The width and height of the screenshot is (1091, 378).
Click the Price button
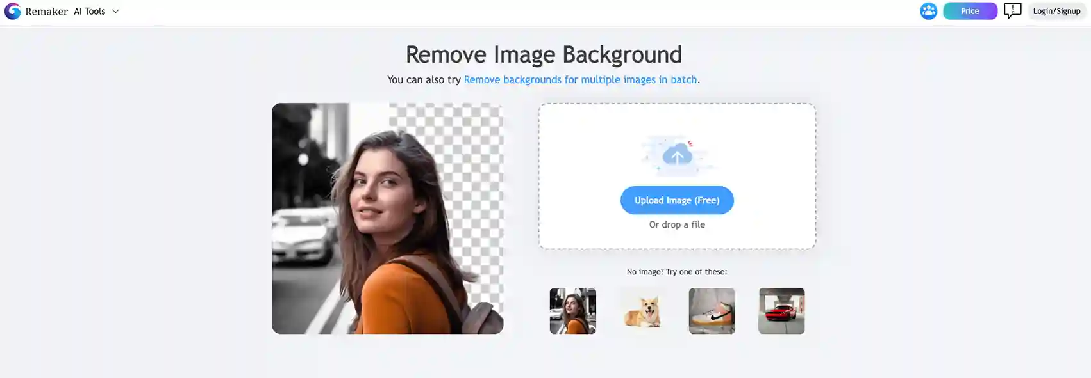(x=970, y=11)
